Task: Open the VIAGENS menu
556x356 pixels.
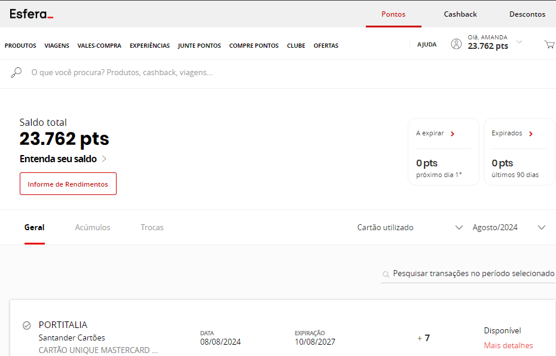Action: 57,45
